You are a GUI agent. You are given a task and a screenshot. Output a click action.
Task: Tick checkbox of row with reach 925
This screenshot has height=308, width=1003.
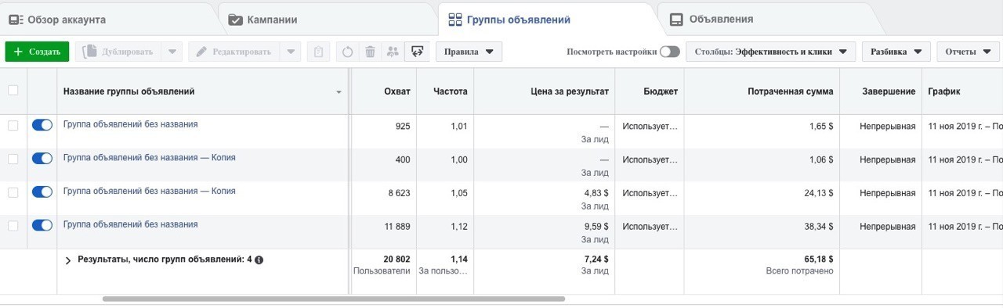tap(13, 125)
